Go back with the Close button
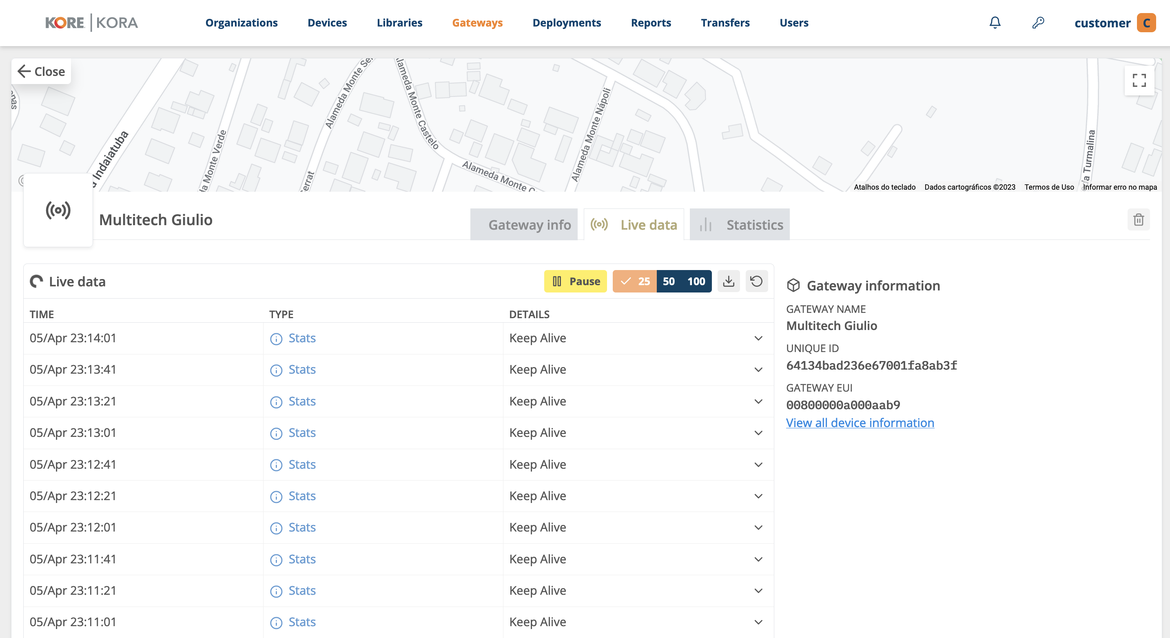The height and width of the screenshot is (638, 1170). point(41,71)
